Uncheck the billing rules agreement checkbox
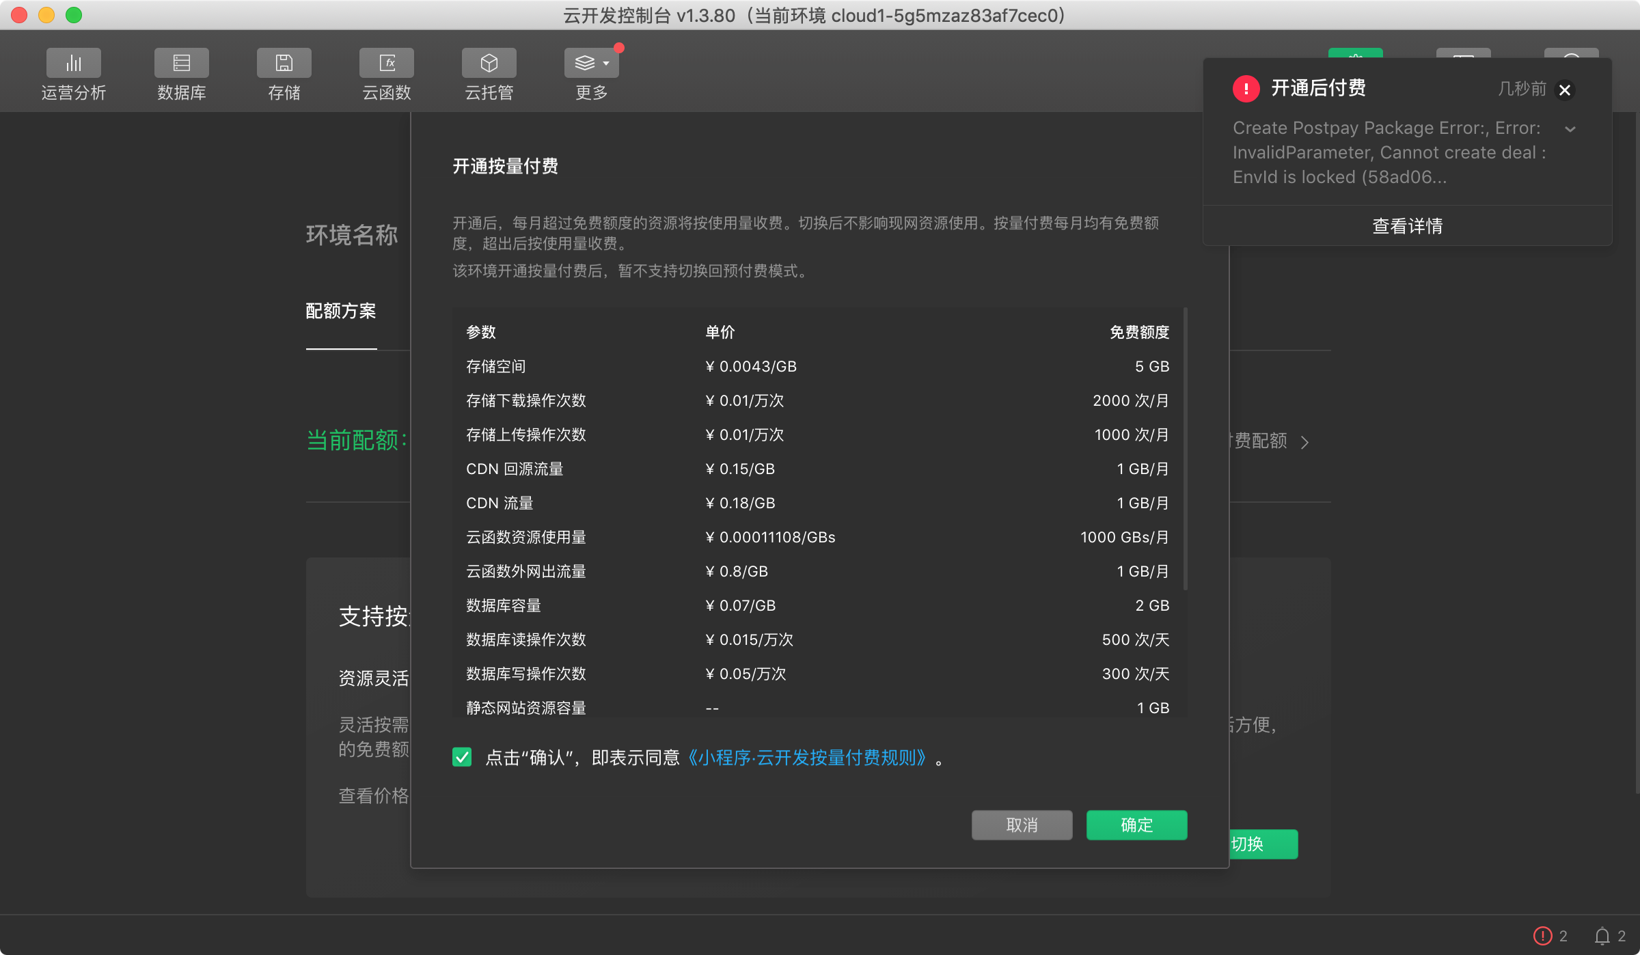 (462, 757)
